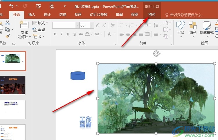Open the 快速样式 quick styles gallery
Image resolution: width=218 pixels, height=140 pixels.
coord(207,29)
